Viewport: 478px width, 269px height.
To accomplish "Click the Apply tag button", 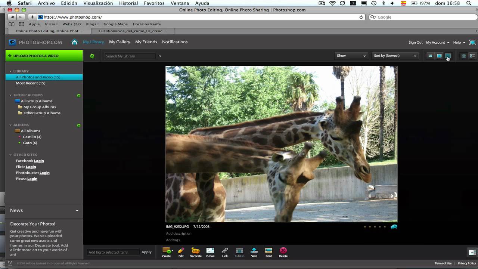I will 146,252.
